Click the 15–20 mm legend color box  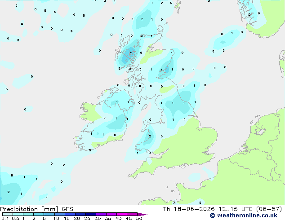[x=70, y=214]
